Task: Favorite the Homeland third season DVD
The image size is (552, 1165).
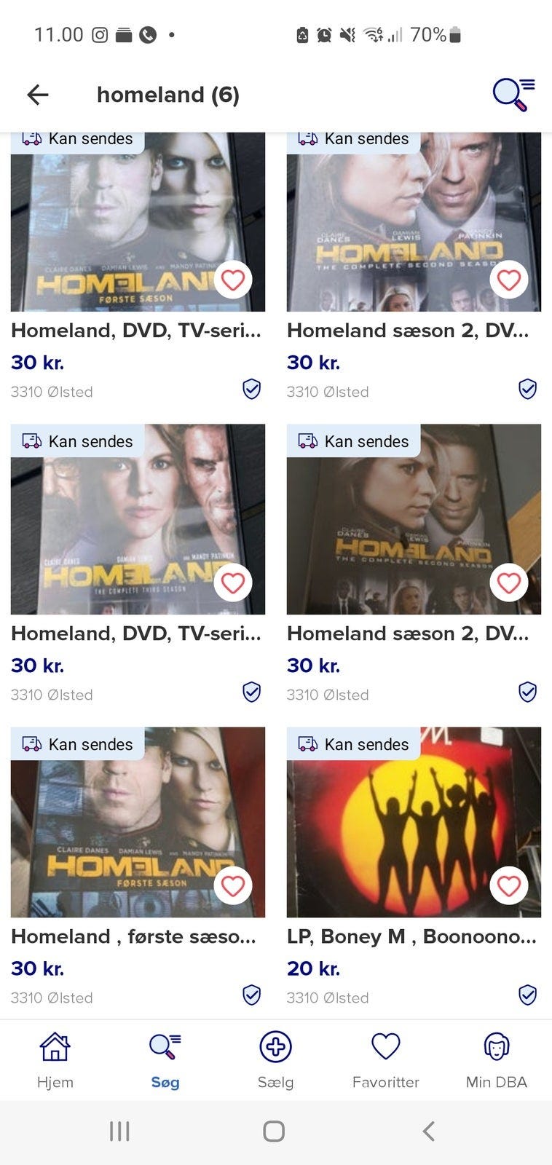Action: [x=232, y=582]
